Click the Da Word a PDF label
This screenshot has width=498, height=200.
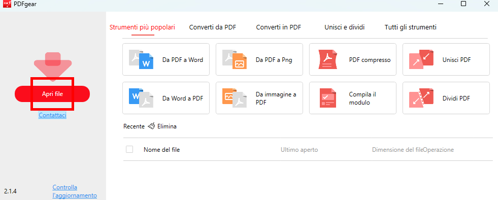183,98
